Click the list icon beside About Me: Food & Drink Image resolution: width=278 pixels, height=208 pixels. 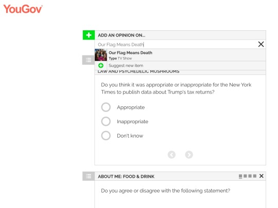click(89, 176)
